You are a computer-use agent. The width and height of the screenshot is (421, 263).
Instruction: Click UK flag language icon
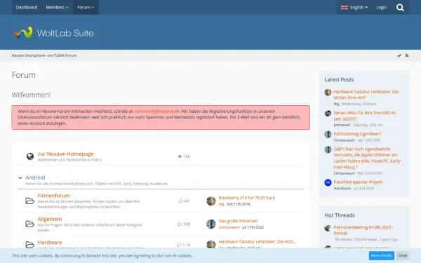(345, 8)
